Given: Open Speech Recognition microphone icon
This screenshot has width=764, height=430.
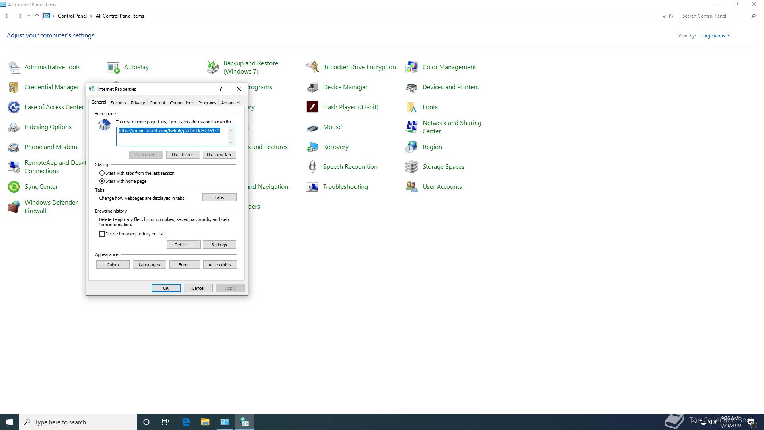Looking at the screenshot, I should pos(312,167).
